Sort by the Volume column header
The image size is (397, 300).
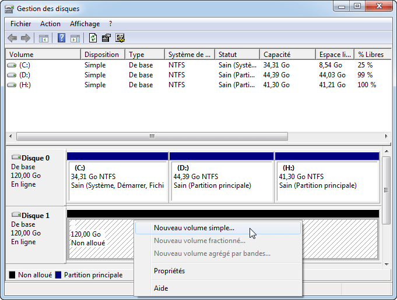[43, 55]
